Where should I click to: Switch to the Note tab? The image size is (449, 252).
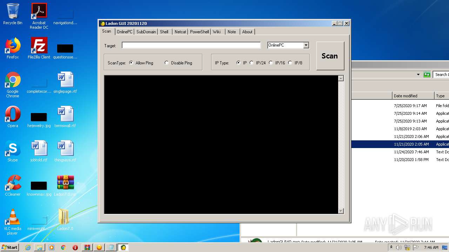point(232,32)
